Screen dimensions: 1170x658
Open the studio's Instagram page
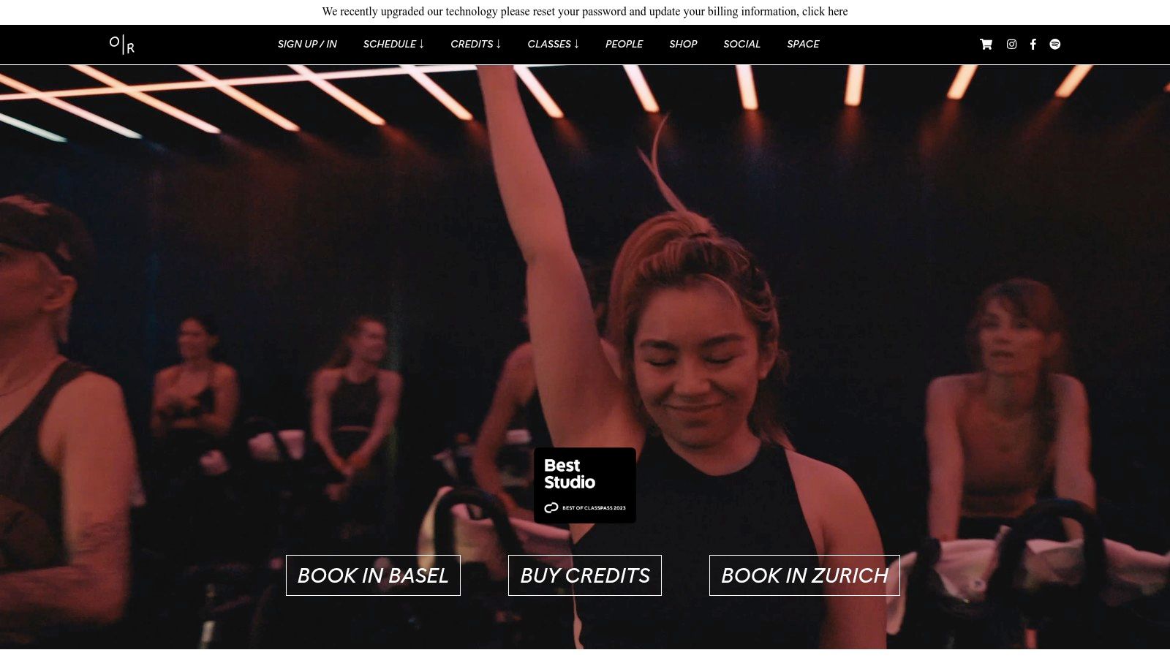1011,45
